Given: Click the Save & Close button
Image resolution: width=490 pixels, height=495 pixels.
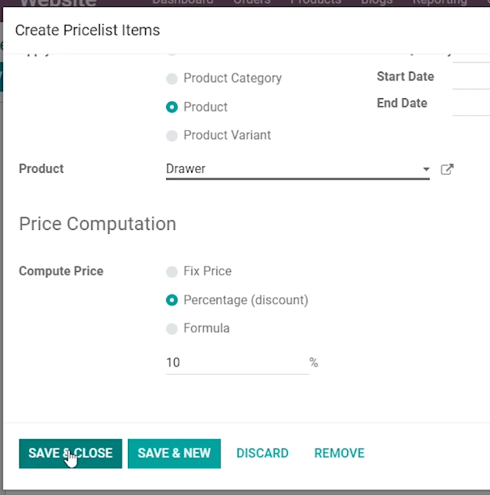Looking at the screenshot, I should point(70,454).
